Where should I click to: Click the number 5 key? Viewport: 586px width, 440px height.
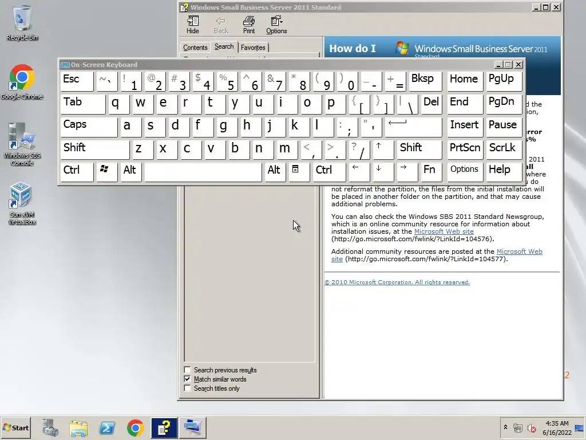point(227,81)
